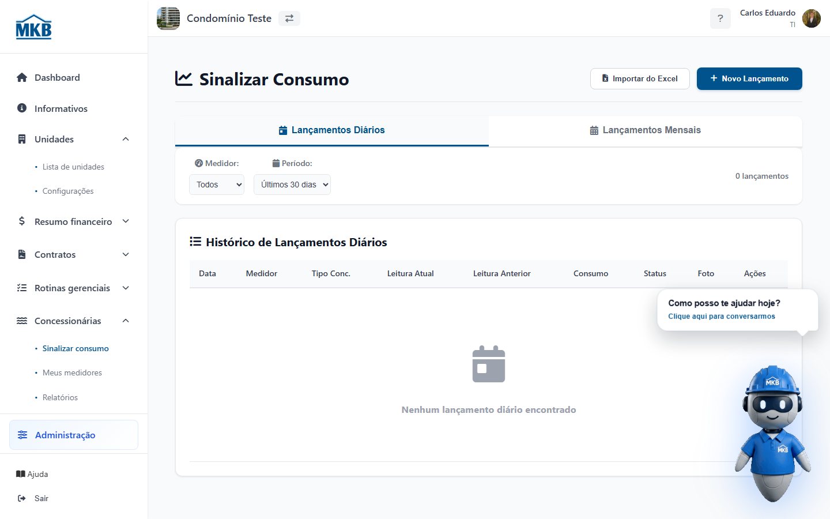Screen dimensions: 830x519
Task: Click the Tipo Conc. column header
Action: coord(331,273)
